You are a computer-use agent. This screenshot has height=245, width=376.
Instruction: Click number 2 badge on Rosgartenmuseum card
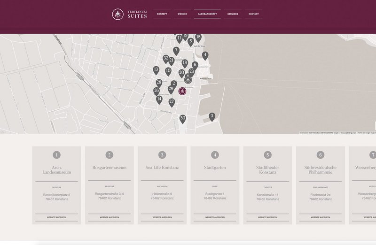(110, 155)
